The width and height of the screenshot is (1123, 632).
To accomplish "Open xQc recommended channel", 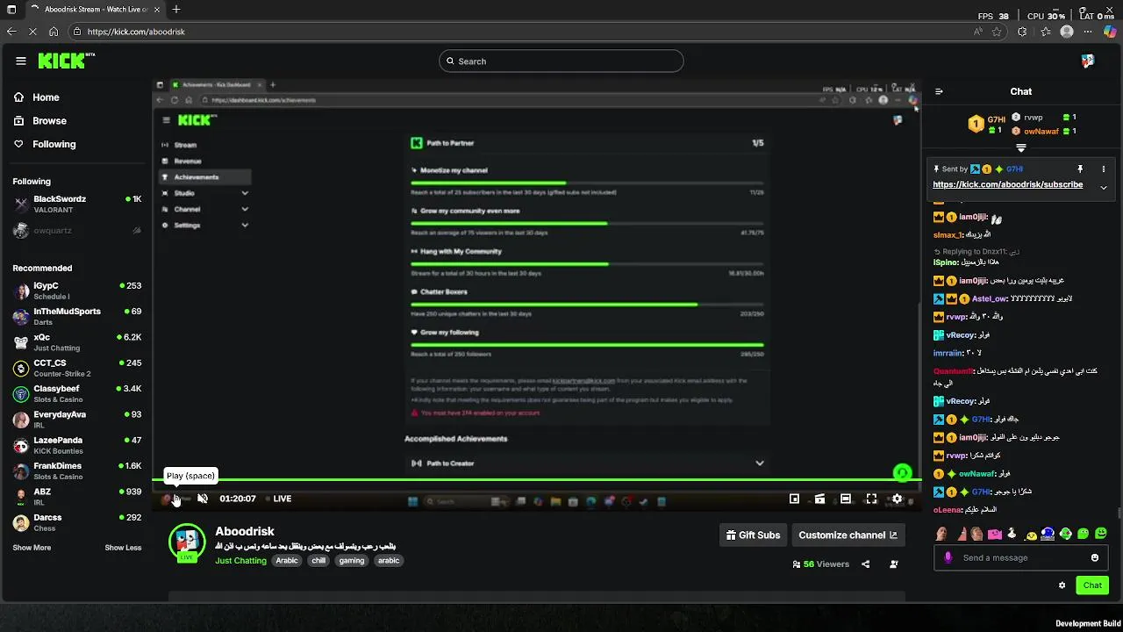I will click(77, 341).
